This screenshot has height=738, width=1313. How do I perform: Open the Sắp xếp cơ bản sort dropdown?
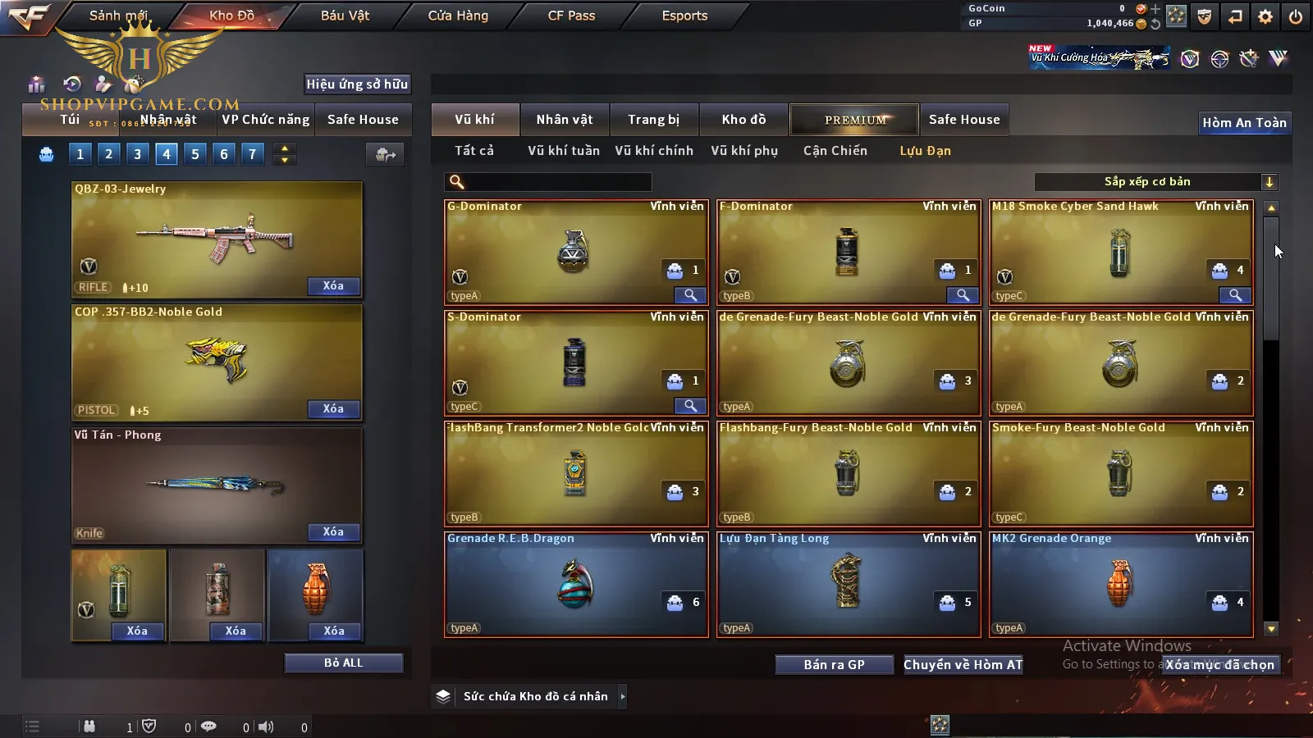pos(1155,182)
